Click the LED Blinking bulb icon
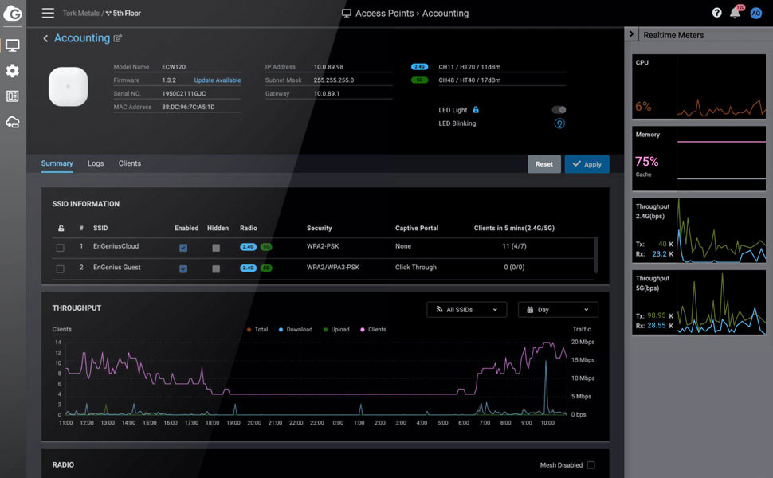The width and height of the screenshot is (773, 478). [559, 123]
